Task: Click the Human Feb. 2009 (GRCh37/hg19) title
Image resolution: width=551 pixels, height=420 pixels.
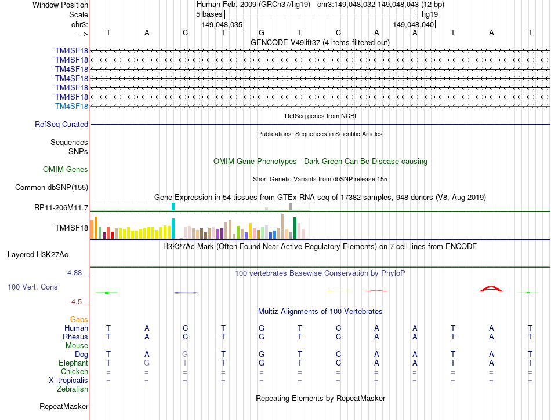Action: (x=253, y=5)
